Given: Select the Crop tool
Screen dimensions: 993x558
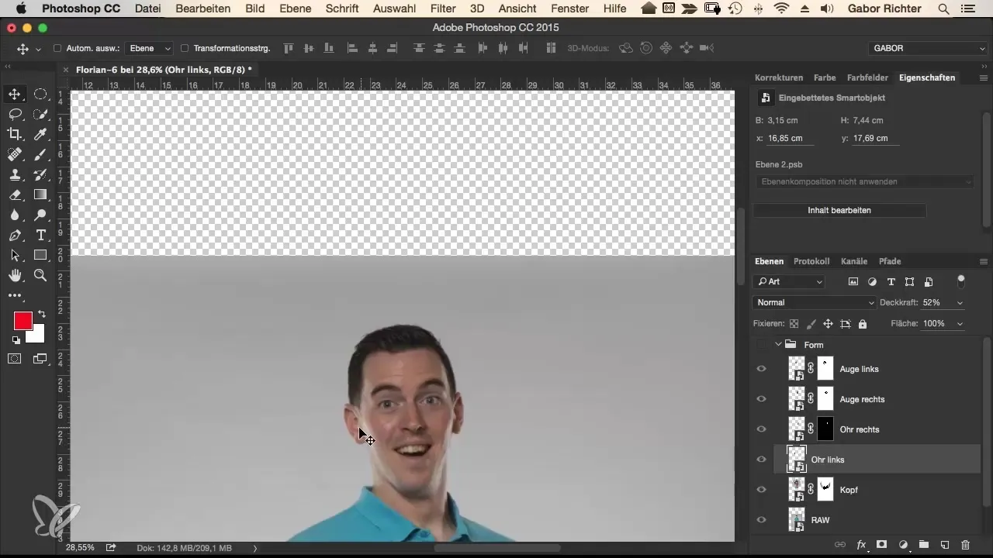Looking at the screenshot, I should click(x=15, y=135).
